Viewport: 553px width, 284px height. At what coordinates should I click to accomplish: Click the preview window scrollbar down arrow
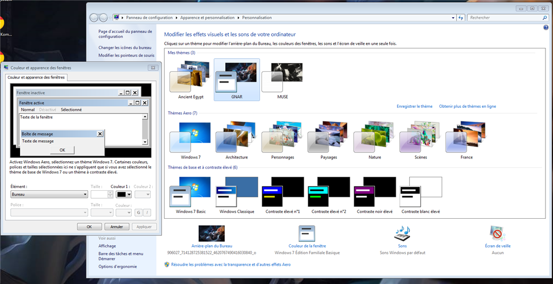[x=145, y=142]
